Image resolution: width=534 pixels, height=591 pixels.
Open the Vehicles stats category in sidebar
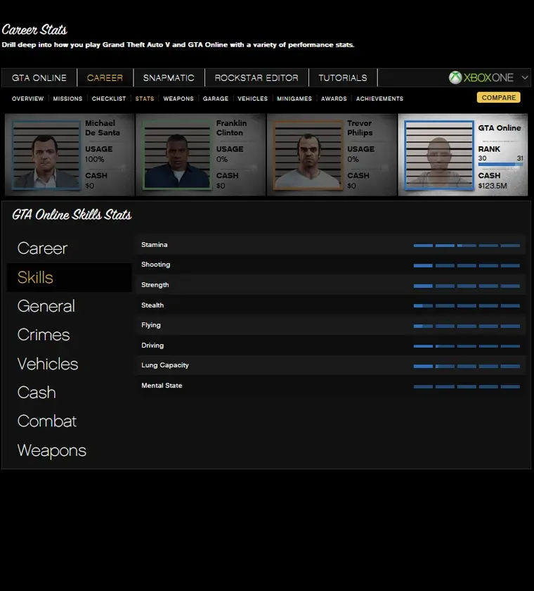coord(48,364)
